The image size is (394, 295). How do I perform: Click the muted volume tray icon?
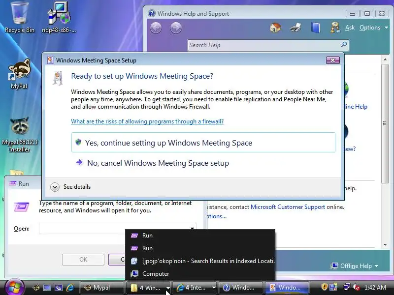tap(356, 287)
